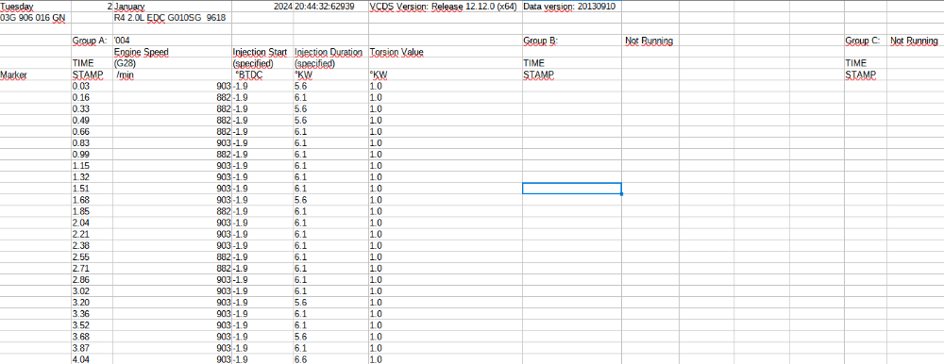This screenshot has height=364, width=944.
Task: Click the 'Group A:' label cell
Action: coord(92,41)
